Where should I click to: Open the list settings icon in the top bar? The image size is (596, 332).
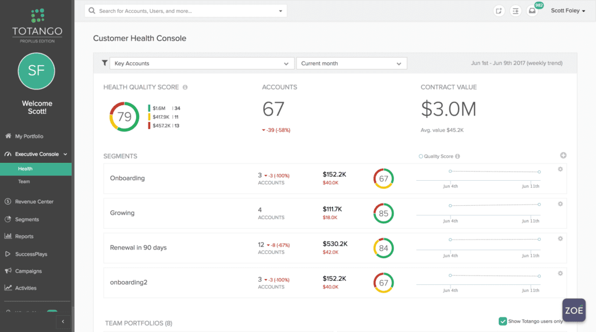click(x=516, y=11)
